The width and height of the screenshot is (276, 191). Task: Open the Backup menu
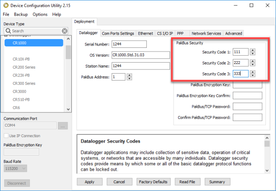pyautogui.click(x=21, y=14)
